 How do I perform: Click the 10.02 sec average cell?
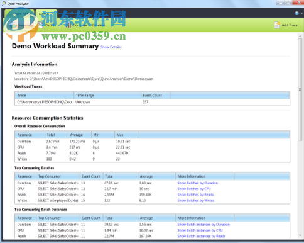click(146, 230)
